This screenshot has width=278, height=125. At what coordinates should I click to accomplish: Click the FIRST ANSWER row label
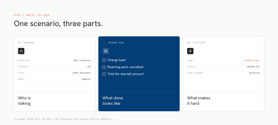[x=195, y=73]
